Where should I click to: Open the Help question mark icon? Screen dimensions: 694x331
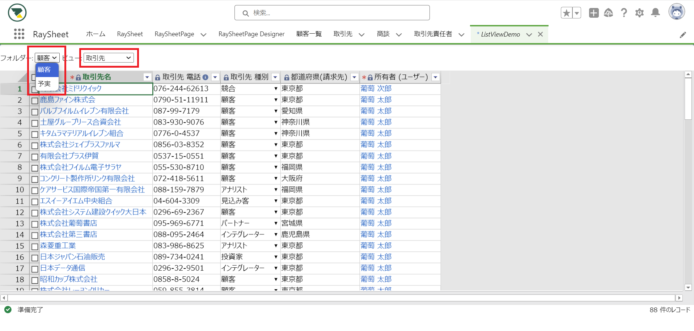click(x=624, y=13)
